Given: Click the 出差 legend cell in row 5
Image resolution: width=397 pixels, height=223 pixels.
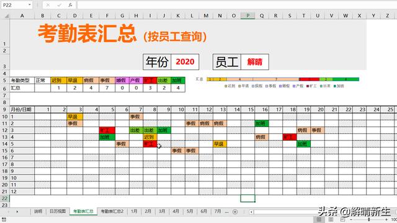Looking at the screenshot, I should 164,81.
